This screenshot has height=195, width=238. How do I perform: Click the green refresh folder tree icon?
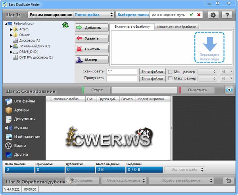pyautogui.click(x=65, y=25)
